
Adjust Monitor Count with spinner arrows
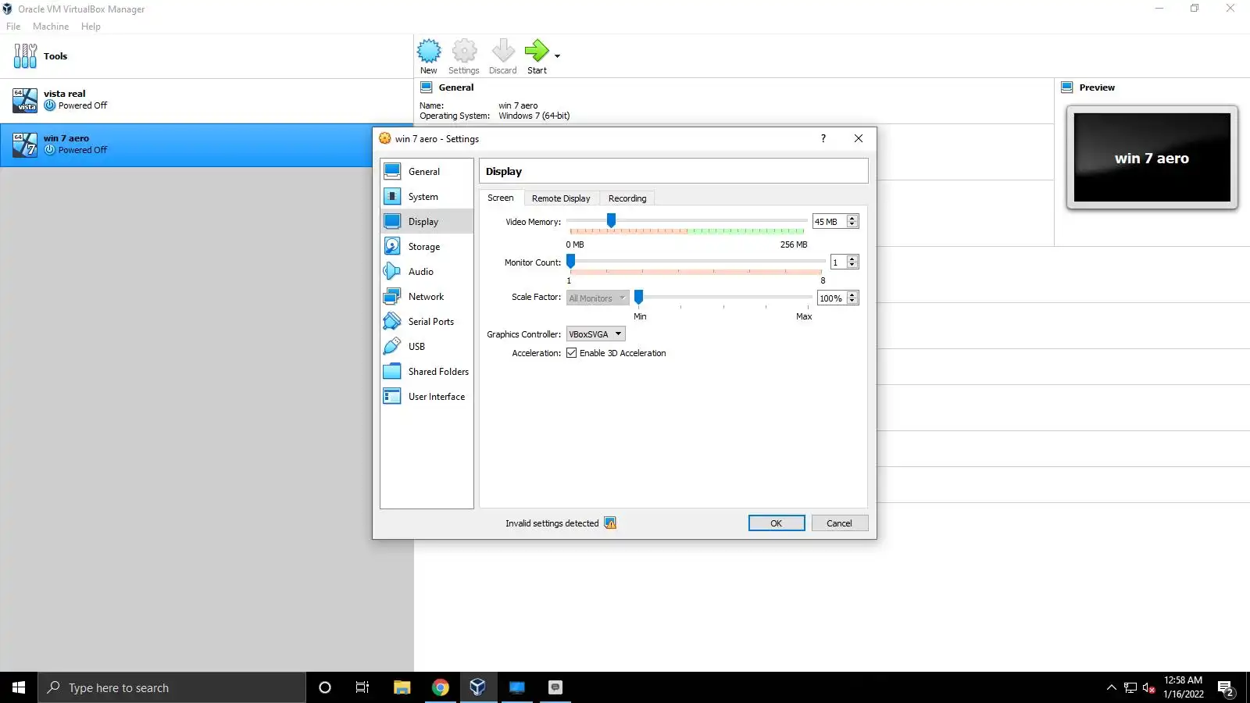[852, 262]
